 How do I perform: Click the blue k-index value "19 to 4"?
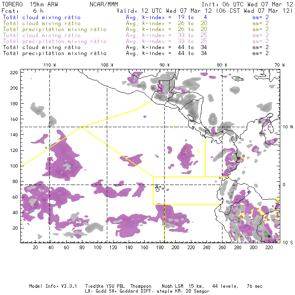click(x=193, y=17)
